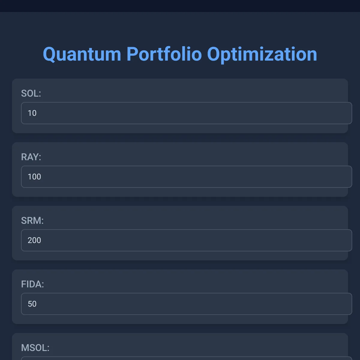360x360 pixels.
Task: Select the RAY input showing 100
Action: (x=186, y=177)
